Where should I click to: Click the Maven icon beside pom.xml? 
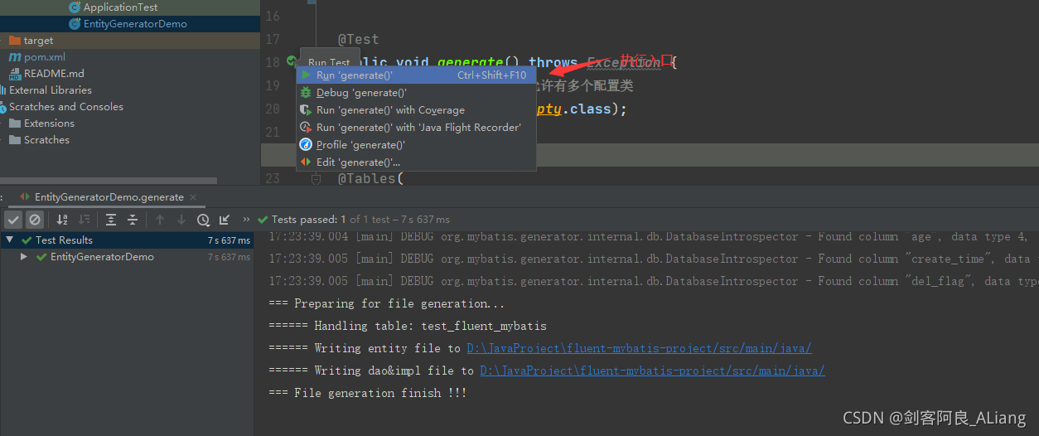(15, 57)
